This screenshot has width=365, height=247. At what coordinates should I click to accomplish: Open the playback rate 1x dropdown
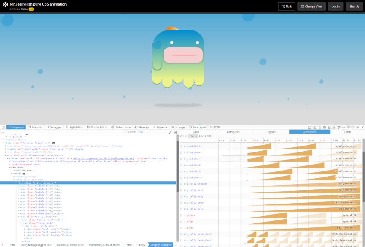pos(193,136)
